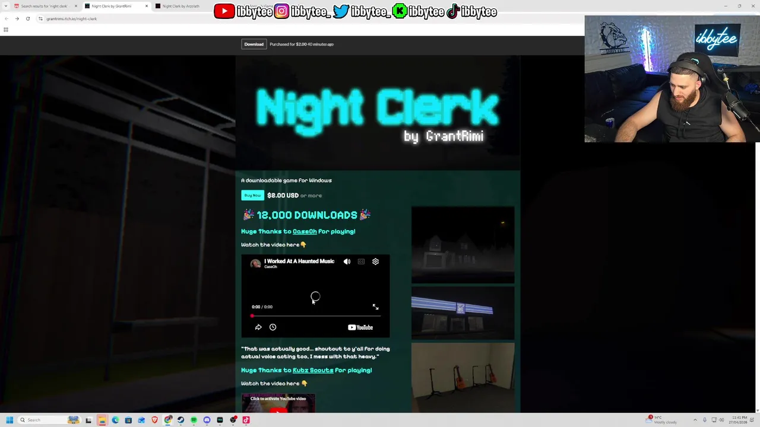The height and width of the screenshot is (427, 760).
Task: Click the Buy Now button
Action: click(x=252, y=195)
